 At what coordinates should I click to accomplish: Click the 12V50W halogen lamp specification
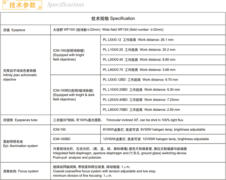pyautogui.click(x=156, y=139)
